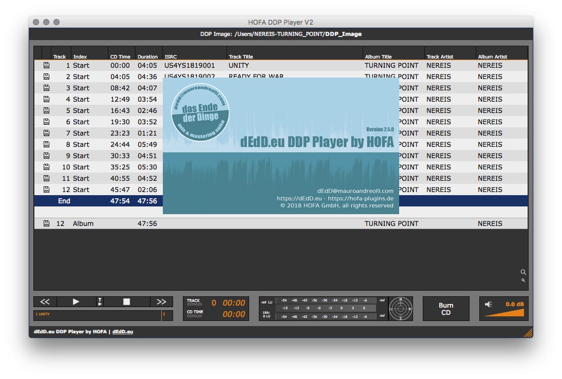The width and height of the screenshot is (562, 379).
Task: Click the 0.0 dB volume value
Action: click(515, 304)
